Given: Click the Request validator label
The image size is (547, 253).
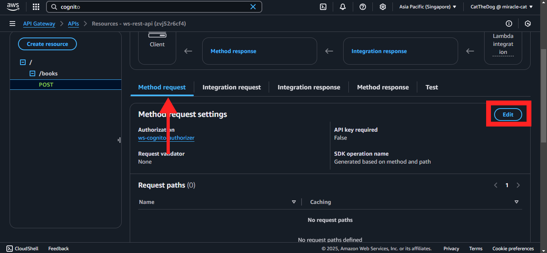Looking at the screenshot, I should (x=161, y=154).
